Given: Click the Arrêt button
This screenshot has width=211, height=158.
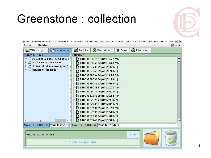Looking at the screenshot, I should pos(133,134).
